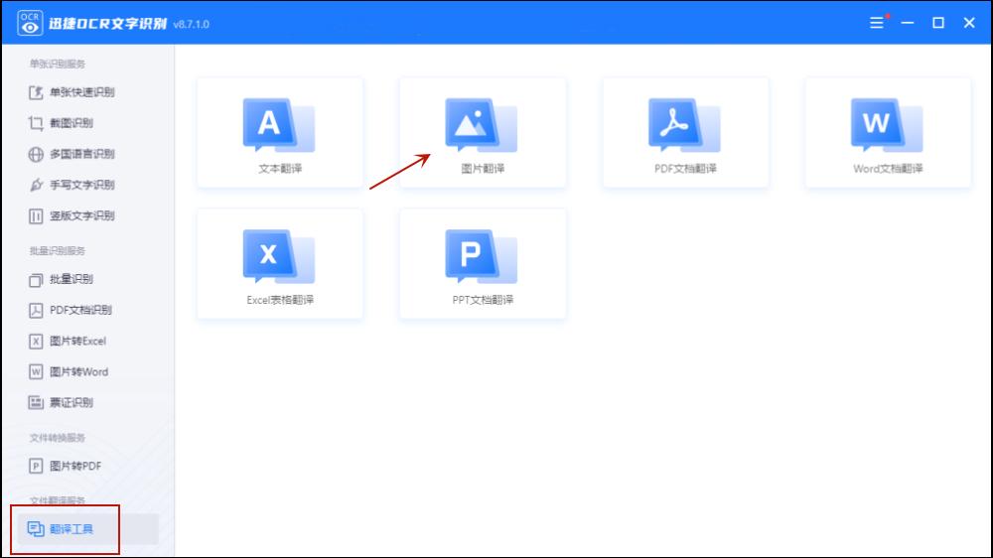Click the 翻译工具 chat icon
Image resolution: width=993 pixels, height=558 pixels.
[36, 529]
